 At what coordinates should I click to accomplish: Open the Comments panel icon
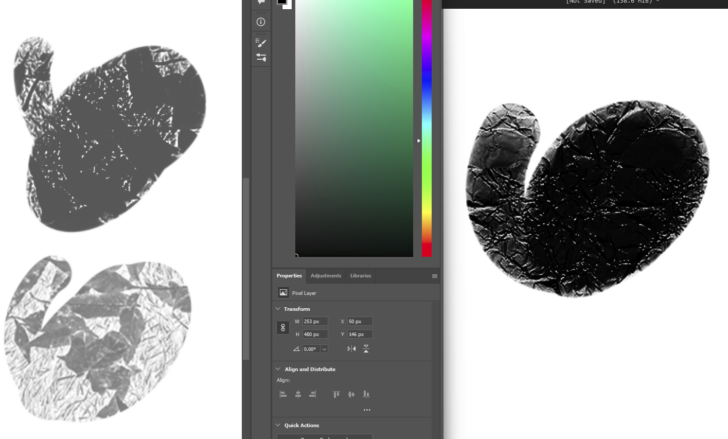click(x=261, y=2)
